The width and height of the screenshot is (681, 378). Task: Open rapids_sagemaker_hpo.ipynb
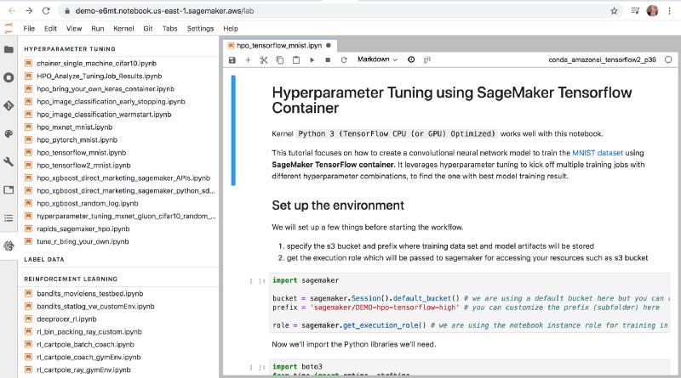click(x=83, y=228)
